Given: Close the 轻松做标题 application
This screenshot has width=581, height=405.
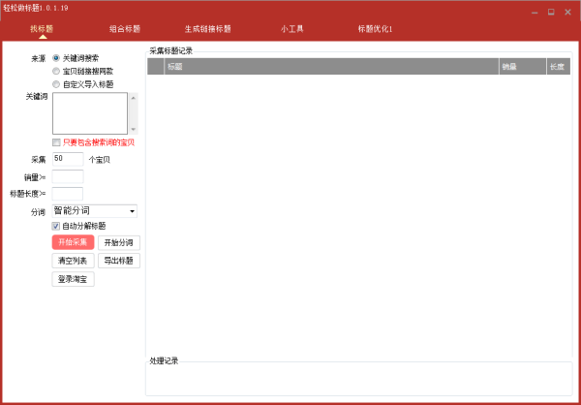Looking at the screenshot, I should pos(566,12).
